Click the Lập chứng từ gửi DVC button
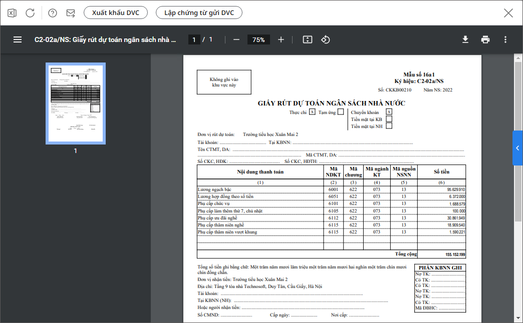Image resolution: width=523 pixels, height=323 pixels. 199,13
